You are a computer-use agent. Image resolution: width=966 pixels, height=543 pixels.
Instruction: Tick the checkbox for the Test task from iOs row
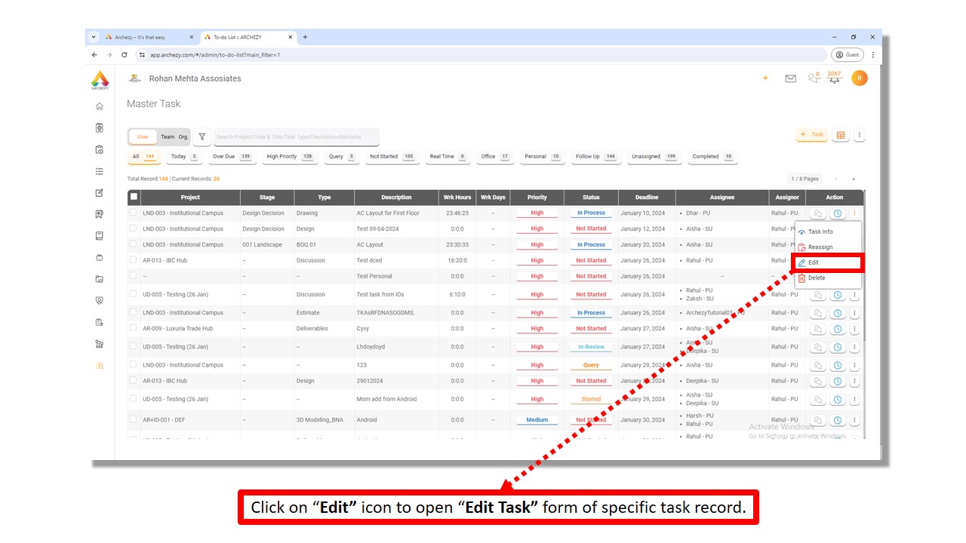pyautogui.click(x=134, y=294)
